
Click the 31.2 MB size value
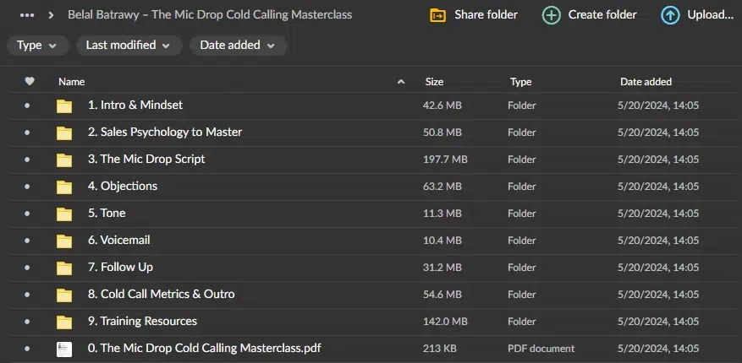[x=442, y=267]
